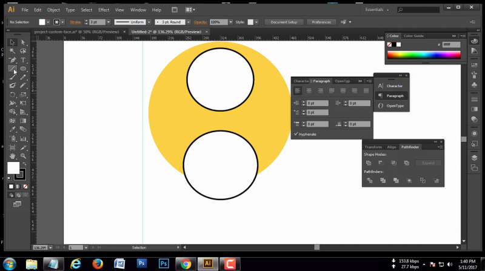Pick a color from the spectrum bar
Viewport: 485px width, 271px height.
point(423,55)
